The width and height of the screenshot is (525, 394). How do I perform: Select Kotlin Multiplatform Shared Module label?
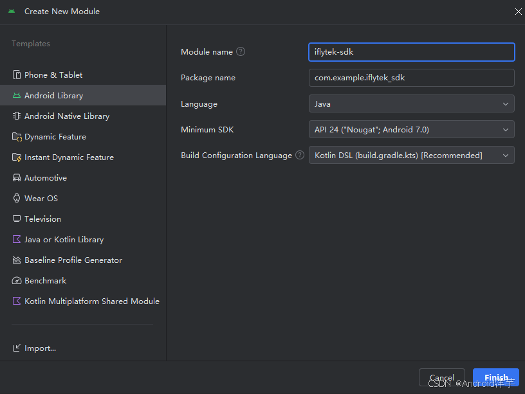92,301
